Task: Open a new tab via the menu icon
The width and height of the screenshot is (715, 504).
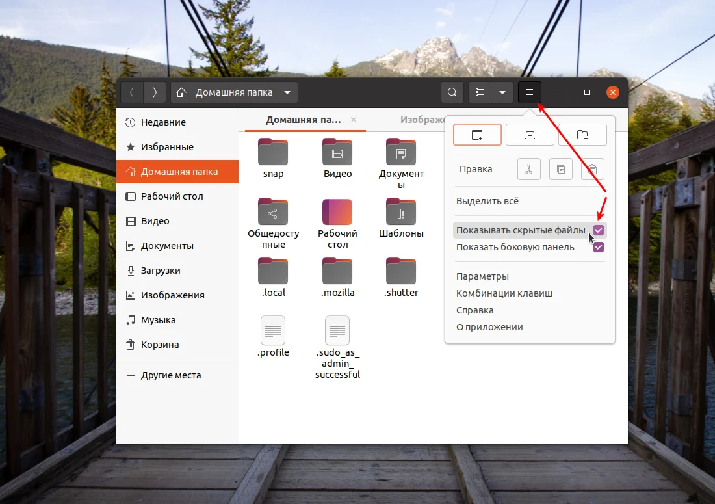Action: coord(530,135)
